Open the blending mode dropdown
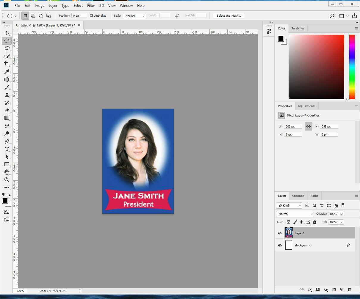 click(295, 214)
